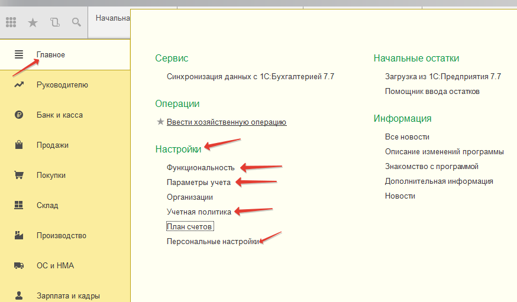Switch to the Начальная страница tab

click(112, 18)
